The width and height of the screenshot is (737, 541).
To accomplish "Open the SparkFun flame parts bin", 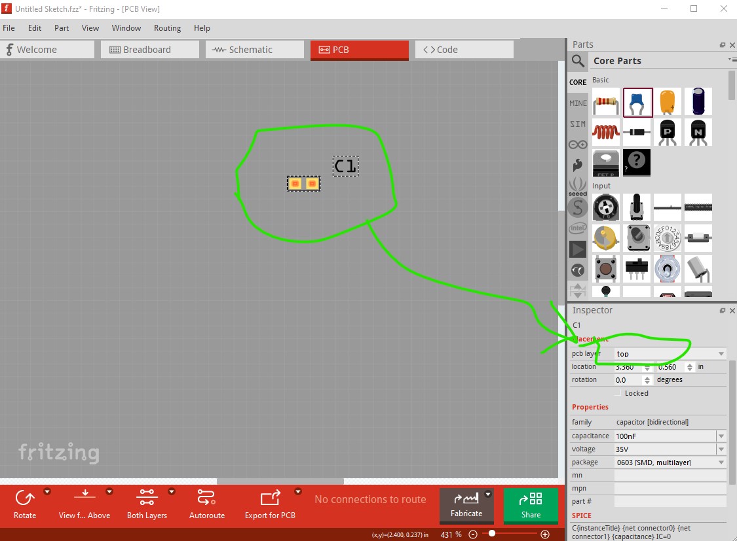I will click(x=578, y=165).
